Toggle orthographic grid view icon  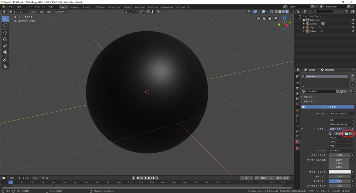tap(258, 18)
